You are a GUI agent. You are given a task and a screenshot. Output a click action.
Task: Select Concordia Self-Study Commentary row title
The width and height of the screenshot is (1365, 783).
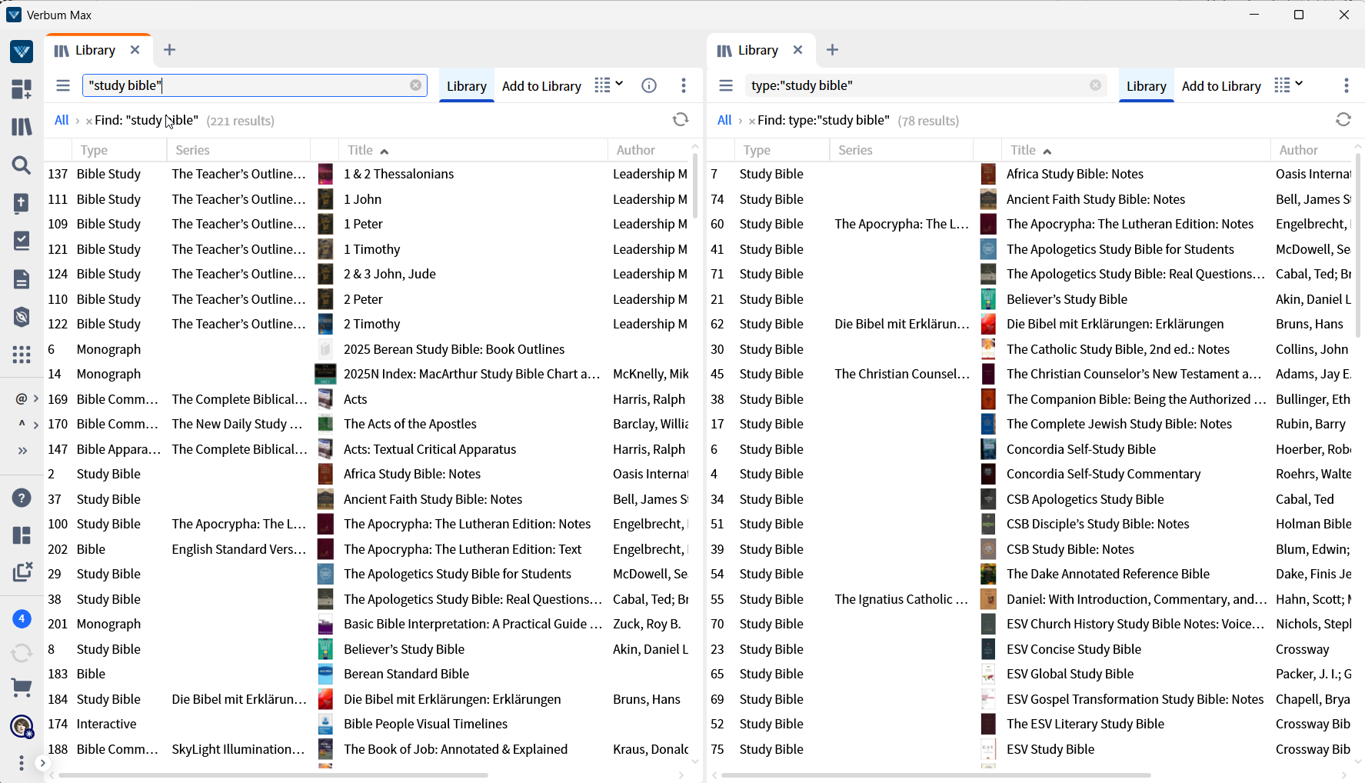1104,474
